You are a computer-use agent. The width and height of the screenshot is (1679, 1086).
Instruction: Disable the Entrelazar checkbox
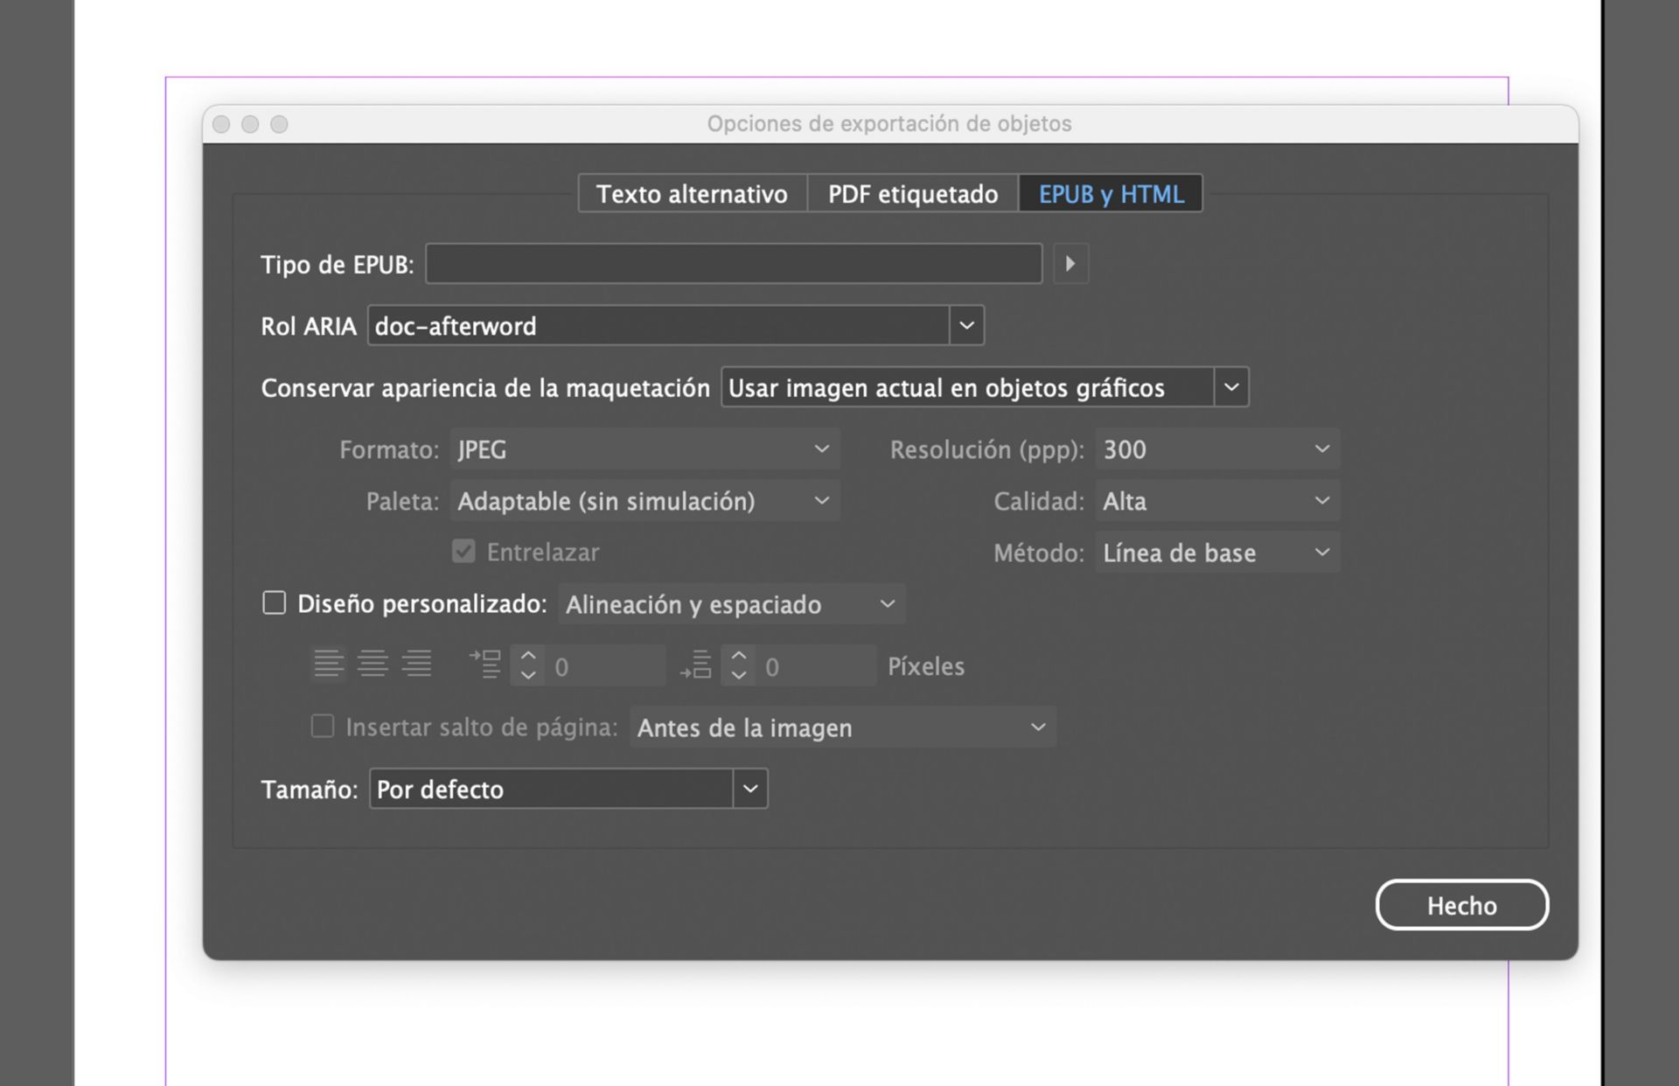click(463, 551)
